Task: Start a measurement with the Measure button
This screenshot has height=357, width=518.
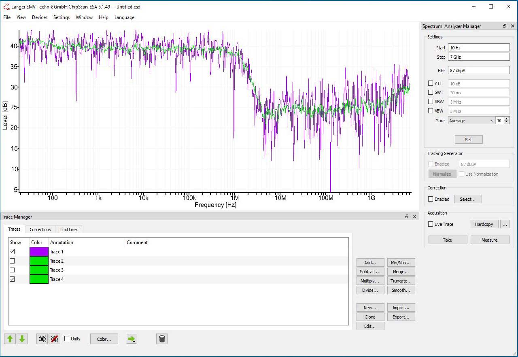Action: click(x=490, y=240)
